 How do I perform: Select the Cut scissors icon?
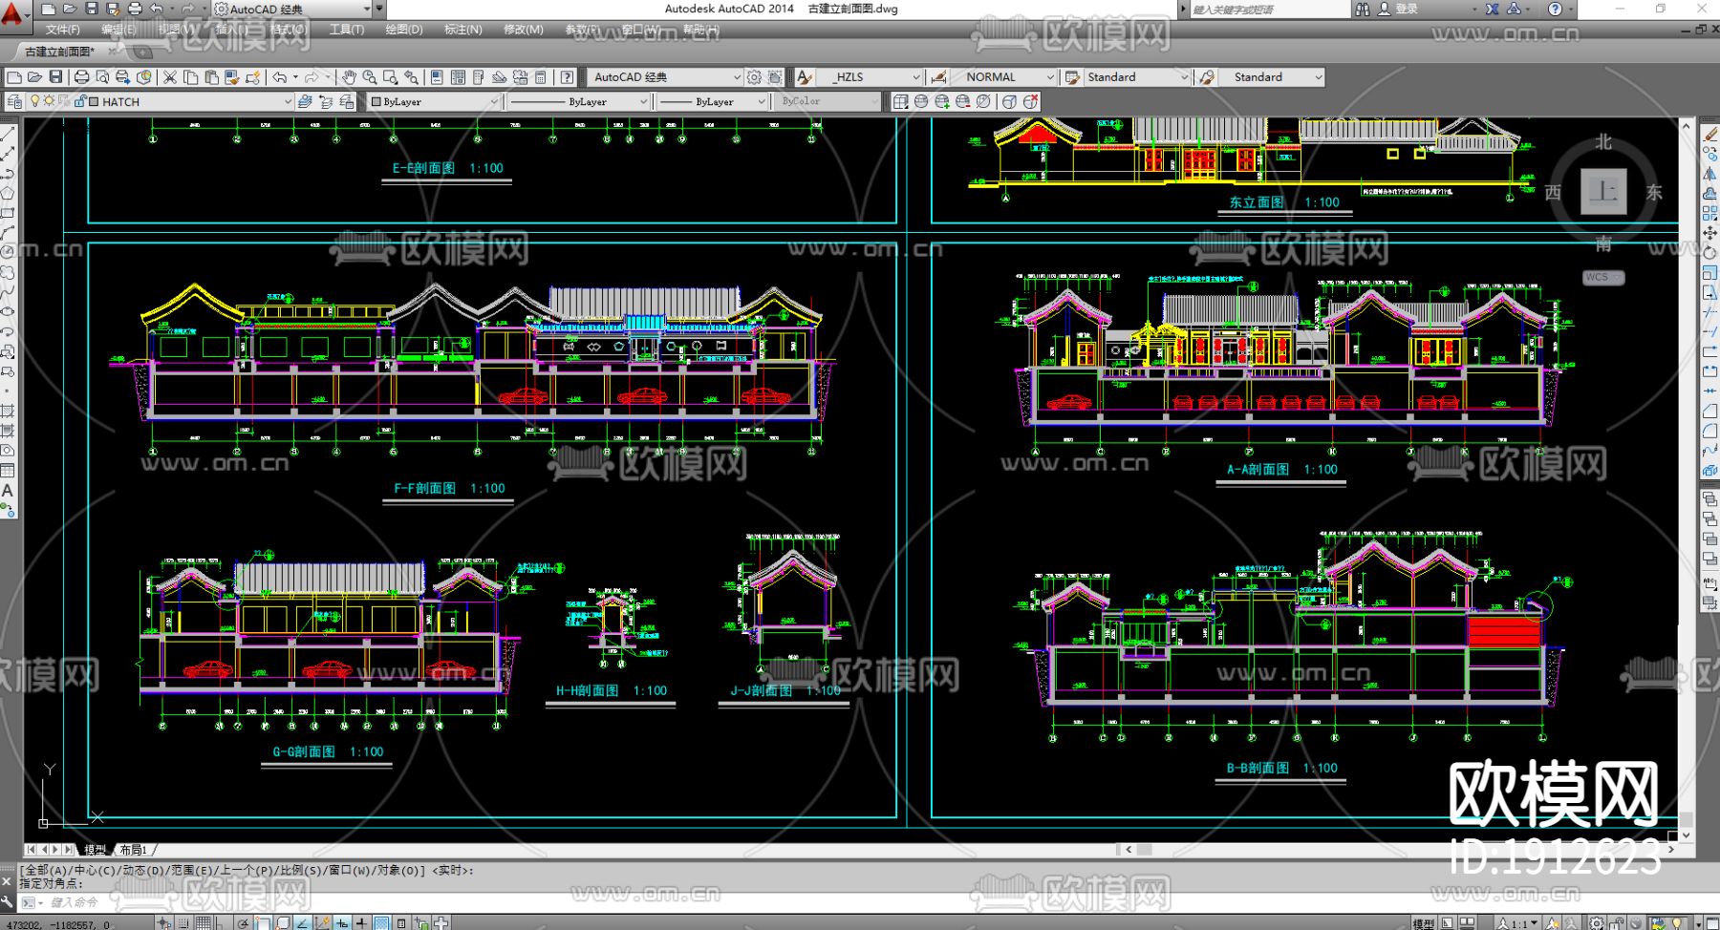click(x=170, y=77)
